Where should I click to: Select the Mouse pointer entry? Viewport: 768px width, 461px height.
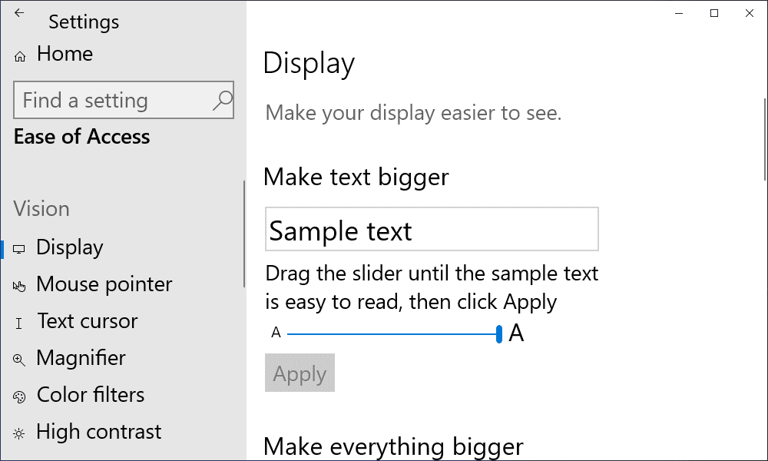point(104,284)
